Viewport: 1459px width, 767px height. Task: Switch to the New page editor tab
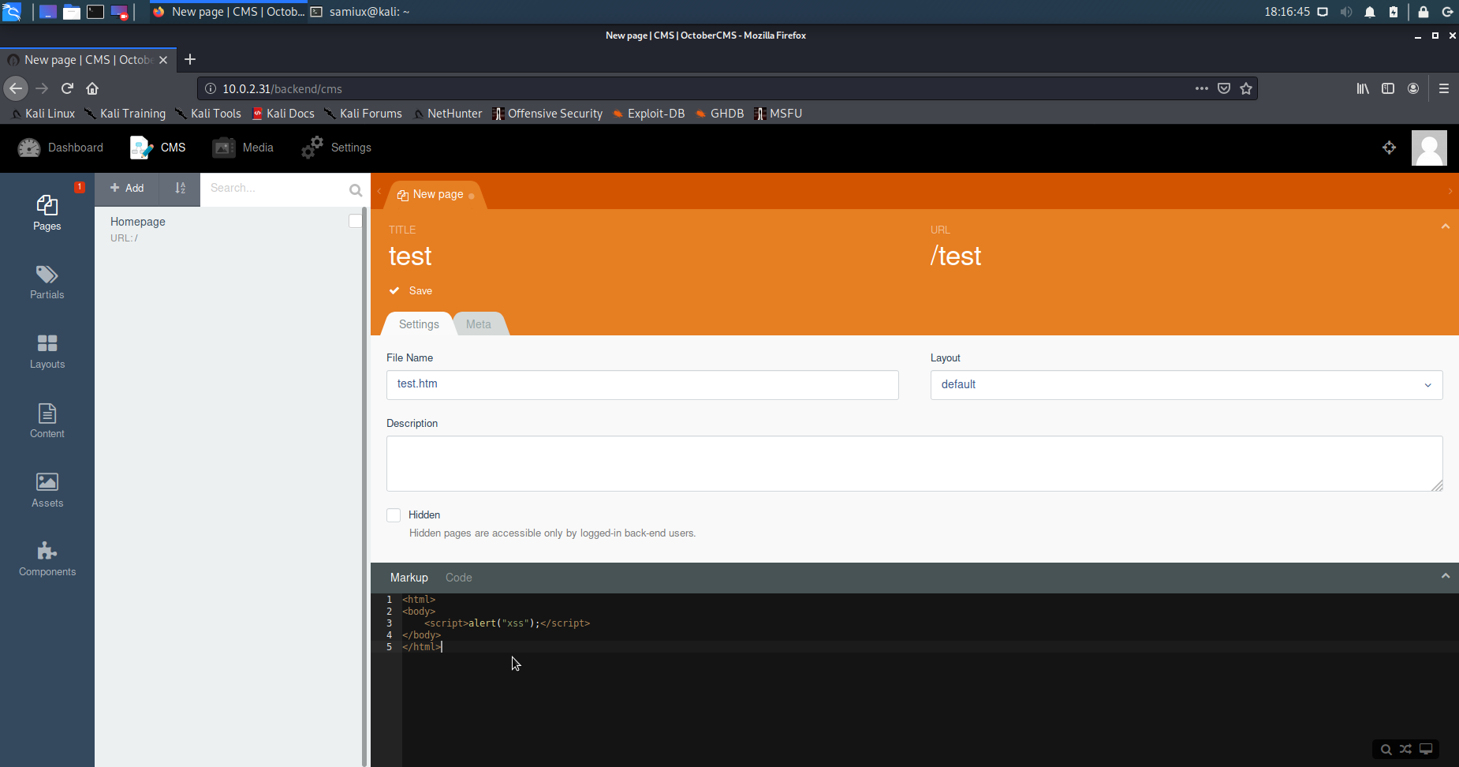[x=436, y=194]
